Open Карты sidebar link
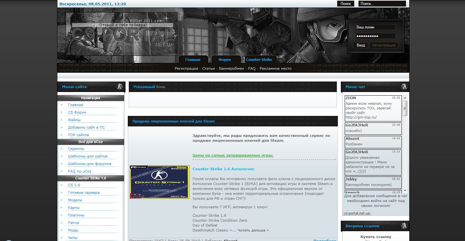465x241 pixels. [x=74, y=208]
